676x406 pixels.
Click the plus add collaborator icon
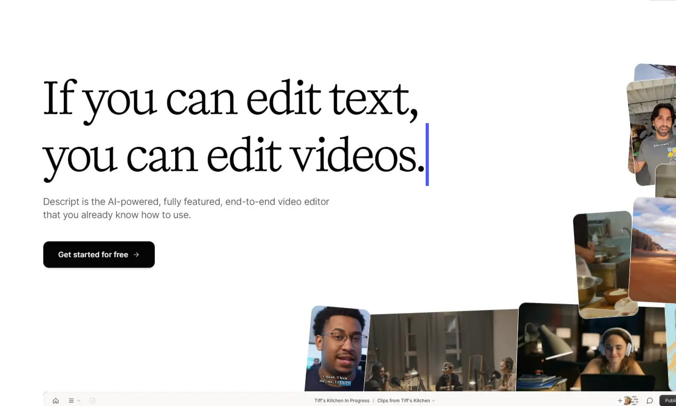[620, 401]
